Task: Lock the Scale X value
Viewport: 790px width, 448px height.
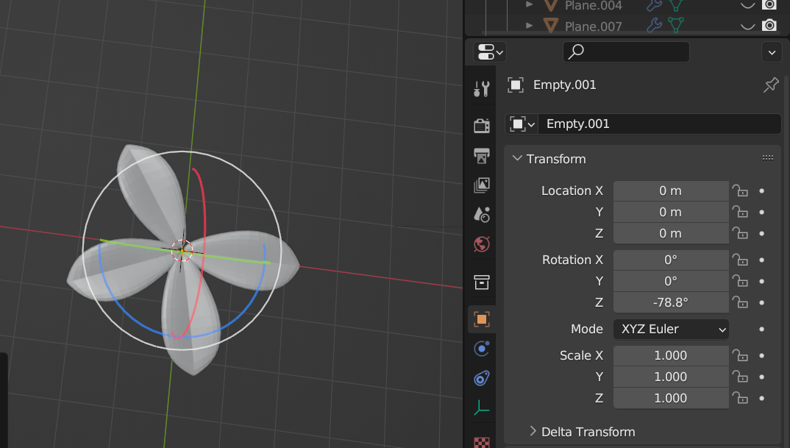Action: pyautogui.click(x=740, y=355)
